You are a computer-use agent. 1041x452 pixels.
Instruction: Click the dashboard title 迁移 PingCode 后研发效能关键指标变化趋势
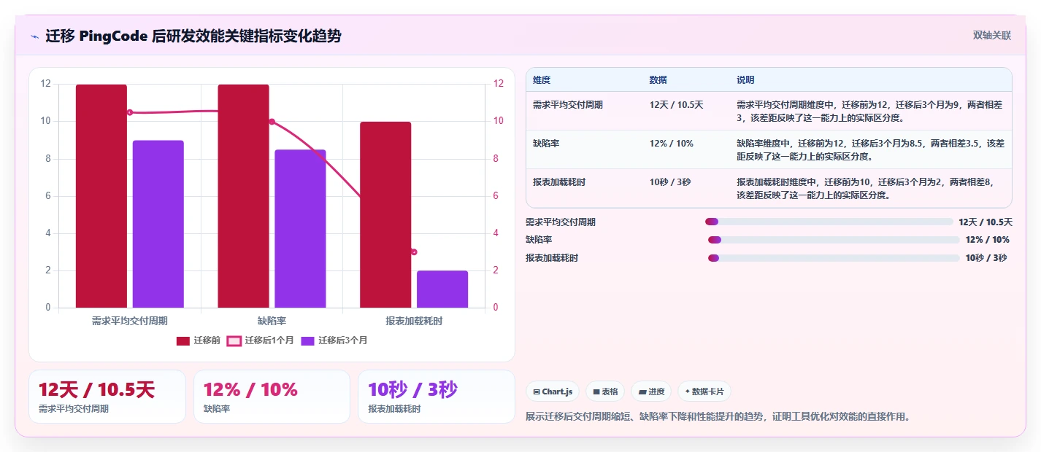[x=193, y=36]
